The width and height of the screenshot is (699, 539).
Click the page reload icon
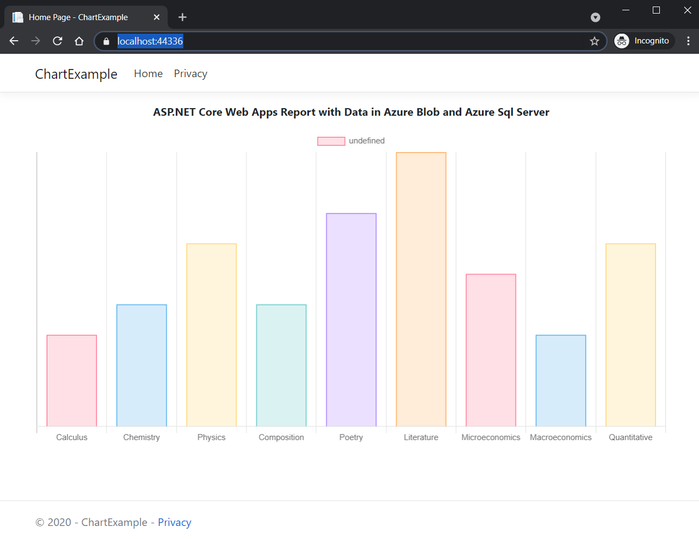[57, 41]
